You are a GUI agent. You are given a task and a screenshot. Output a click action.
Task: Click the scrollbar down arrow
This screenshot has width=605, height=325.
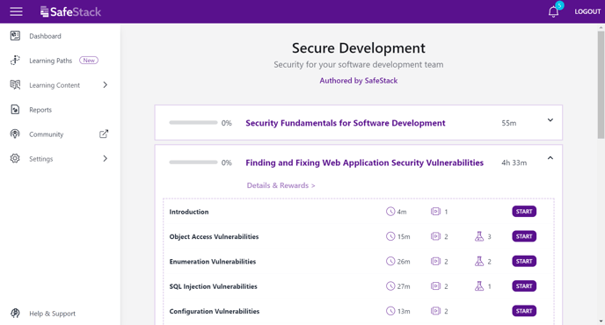(601, 321)
